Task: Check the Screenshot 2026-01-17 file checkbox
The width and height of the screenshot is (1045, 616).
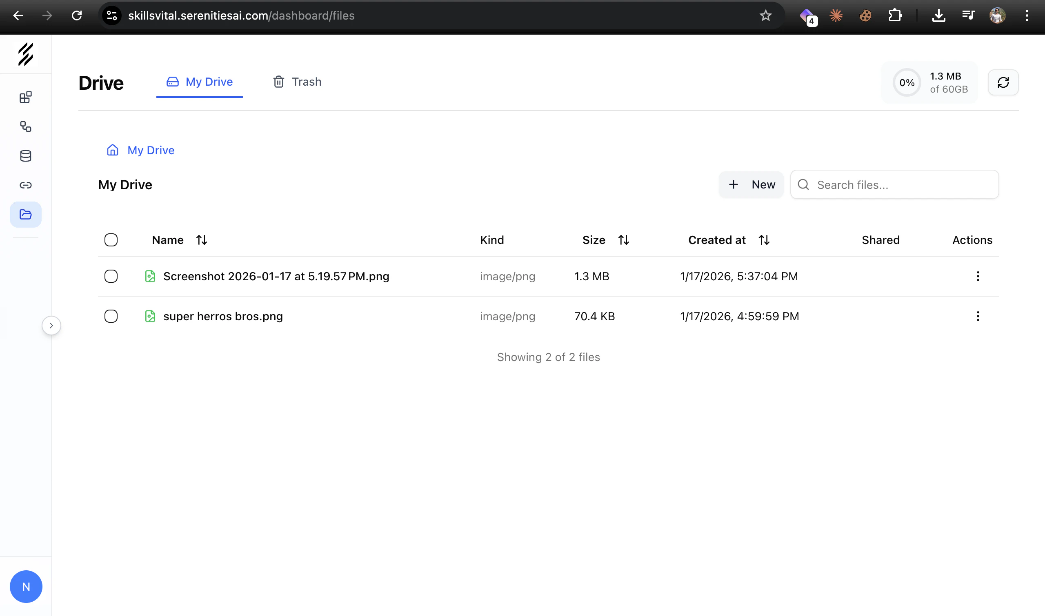Action: click(111, 276)
